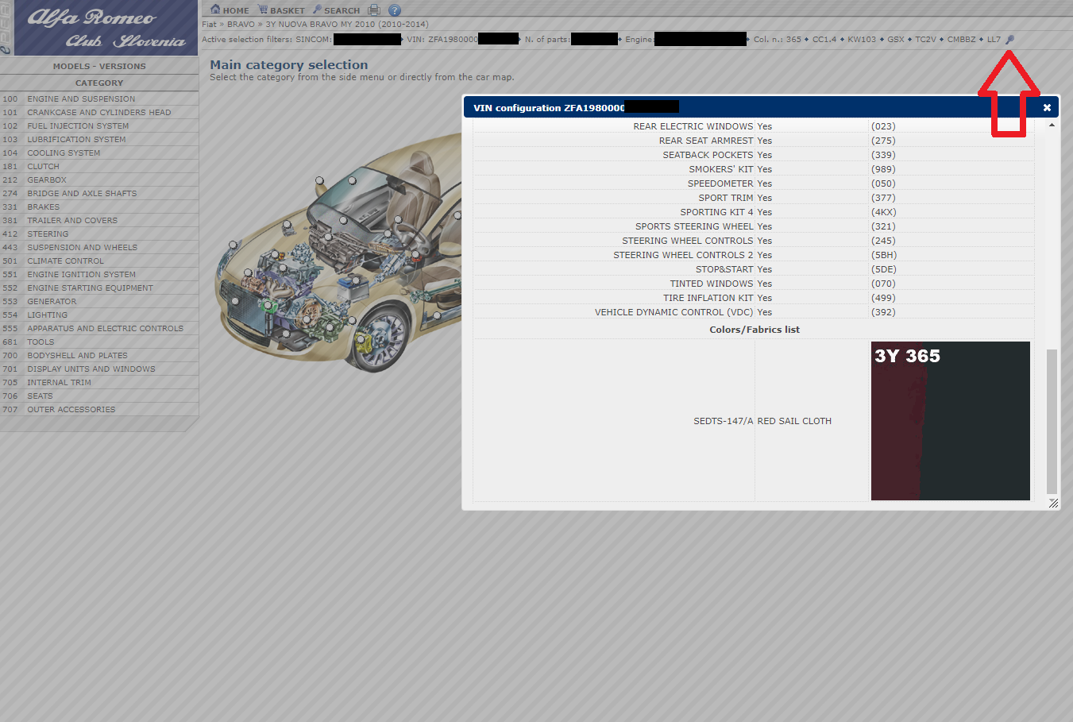
Task: Open category 551 Engine Ignition System
Action: coord(99,274)
